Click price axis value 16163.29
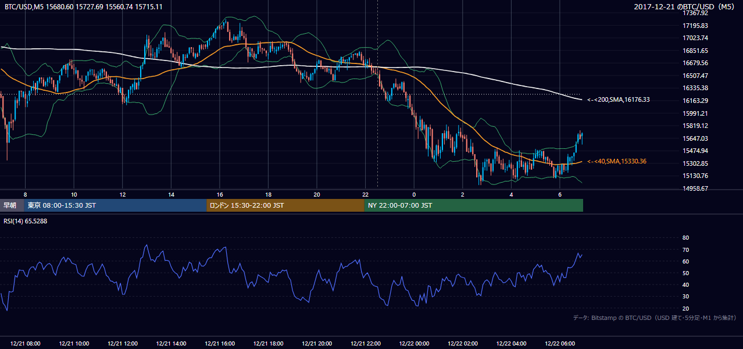Screen dimensions: 743x349 695,101
